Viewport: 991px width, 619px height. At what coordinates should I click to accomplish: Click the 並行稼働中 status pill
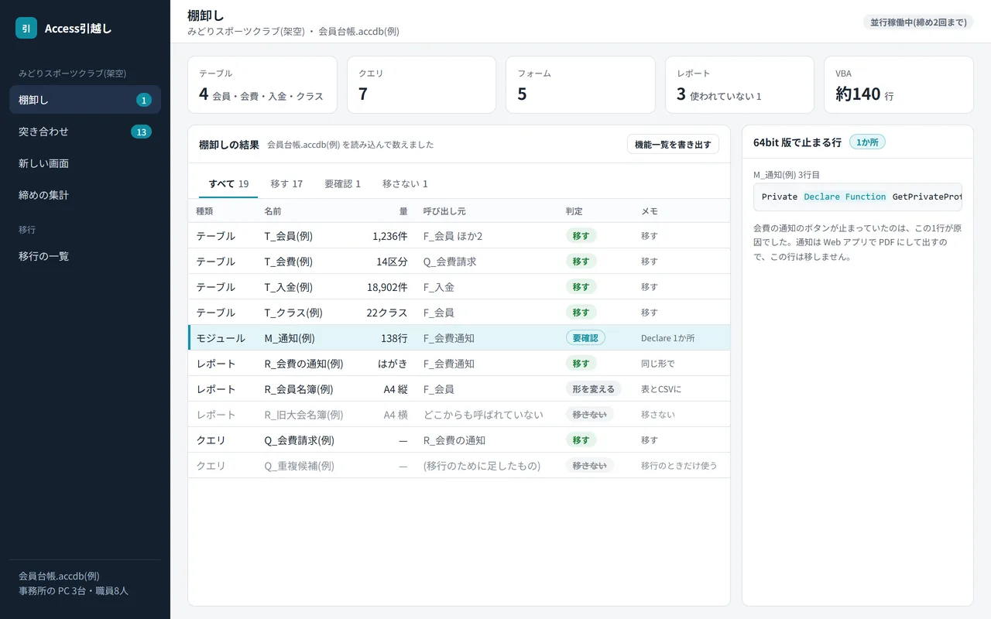tap(917, 22)
